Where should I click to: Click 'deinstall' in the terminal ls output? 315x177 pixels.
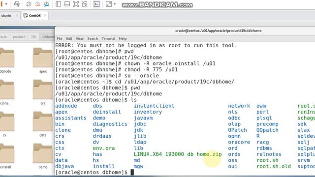point(107,112)
